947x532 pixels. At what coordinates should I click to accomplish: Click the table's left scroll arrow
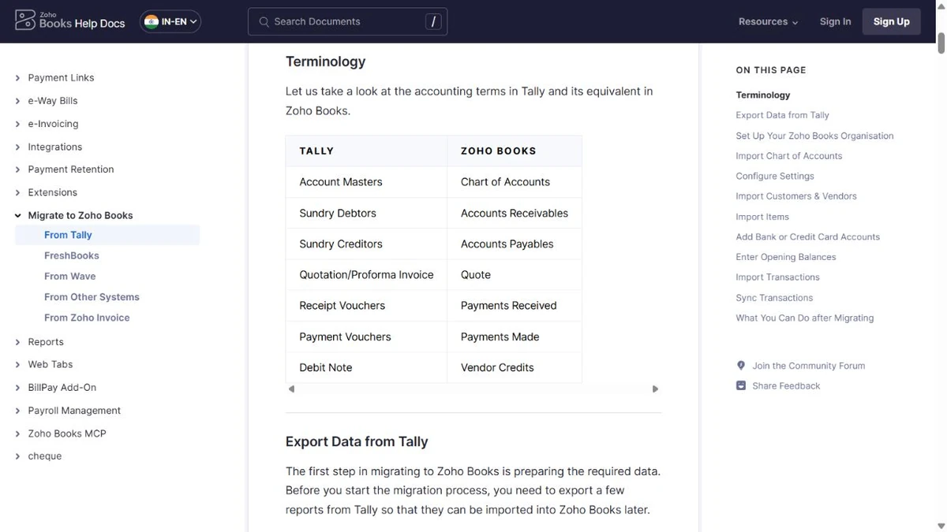(291, 389)
